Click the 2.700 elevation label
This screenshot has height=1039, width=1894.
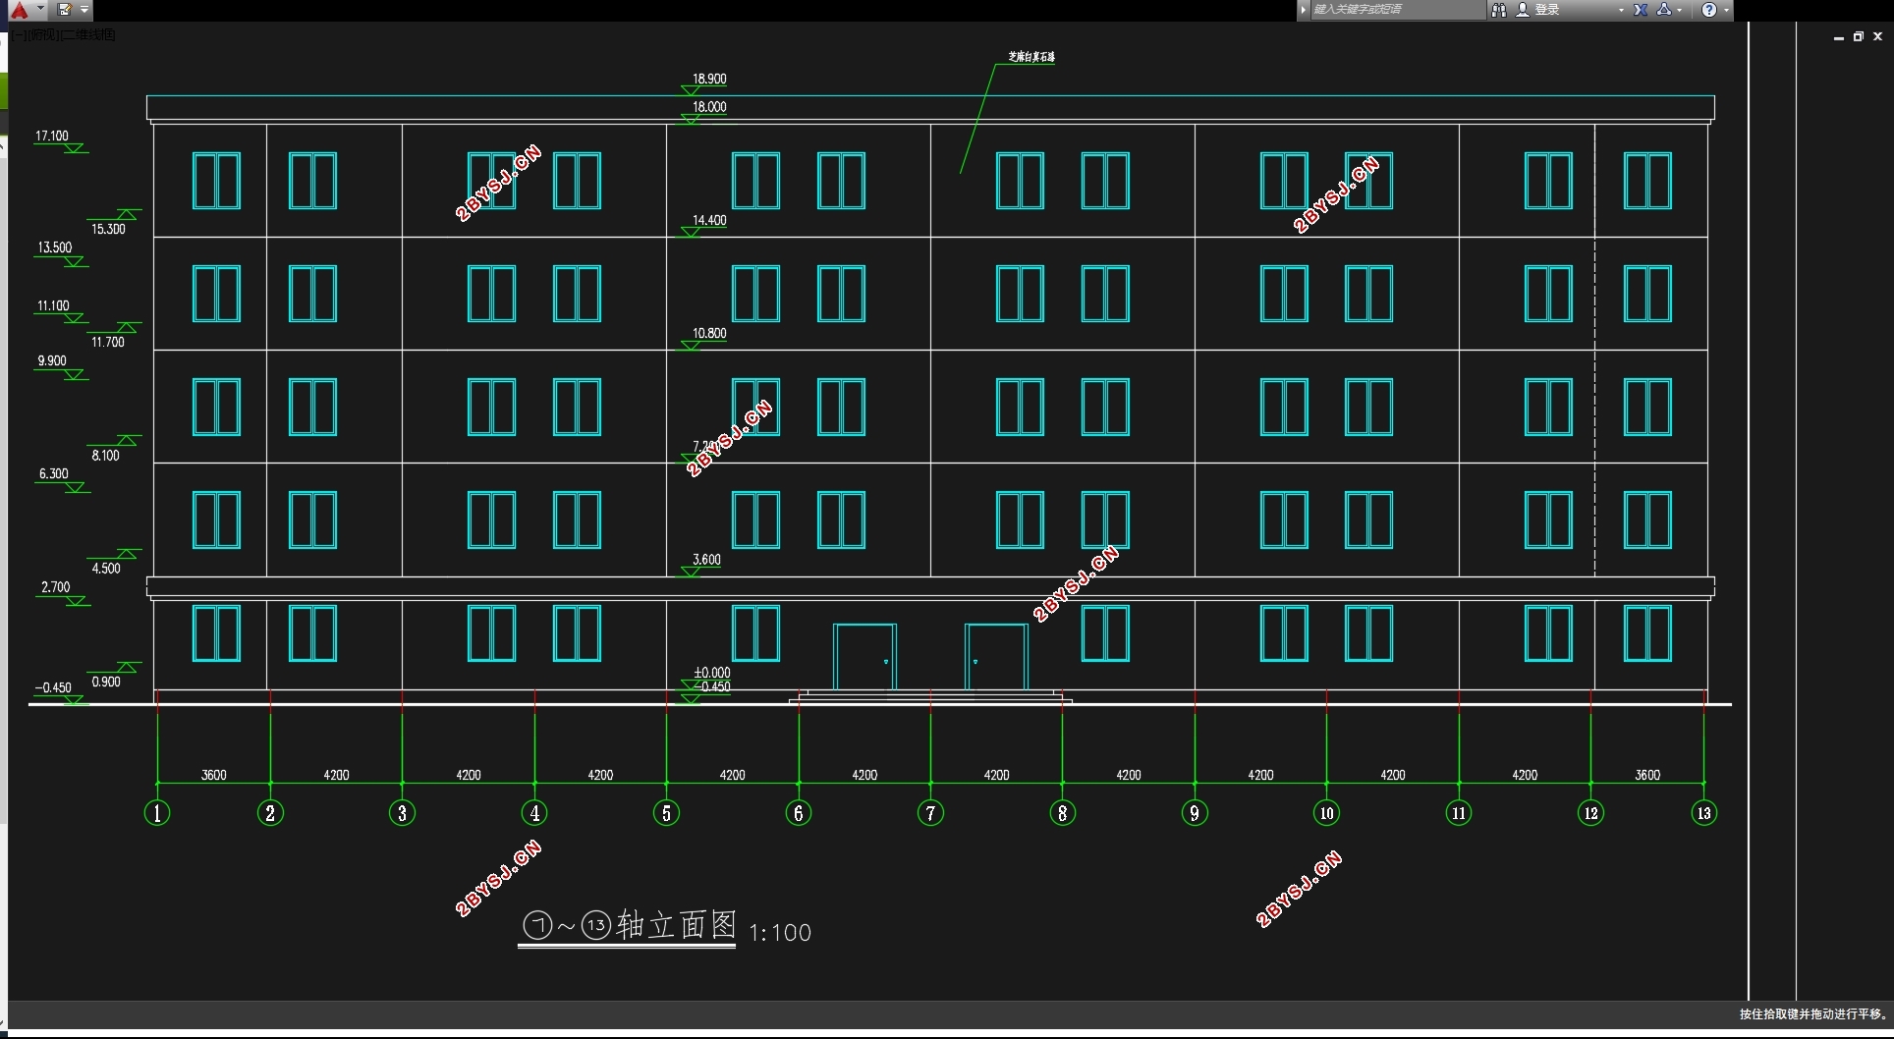[x=55, y=587]
